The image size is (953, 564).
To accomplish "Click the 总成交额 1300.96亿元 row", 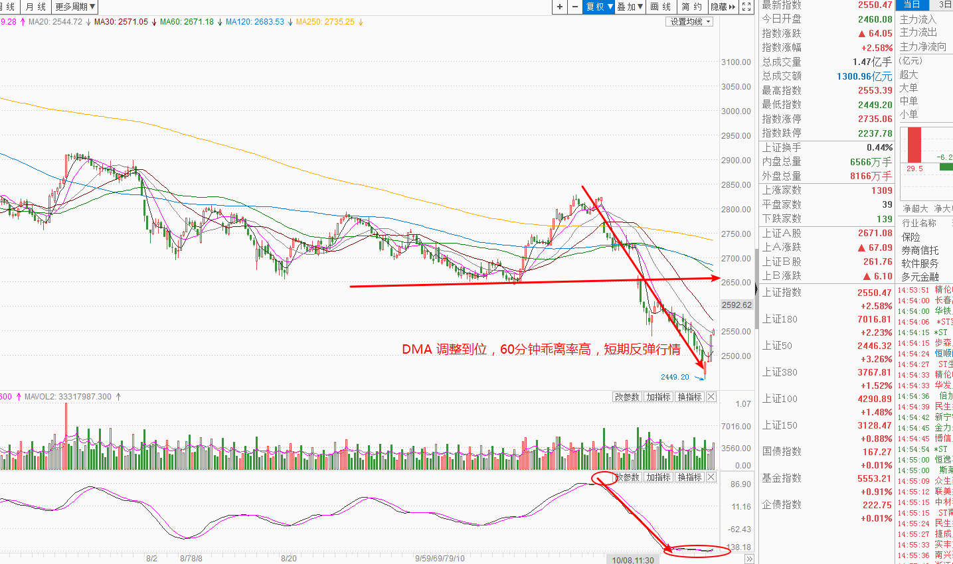I will coord(827,76).
